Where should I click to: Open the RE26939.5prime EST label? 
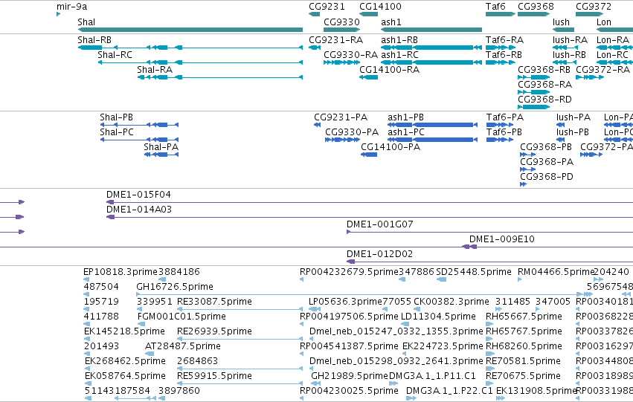214,332
